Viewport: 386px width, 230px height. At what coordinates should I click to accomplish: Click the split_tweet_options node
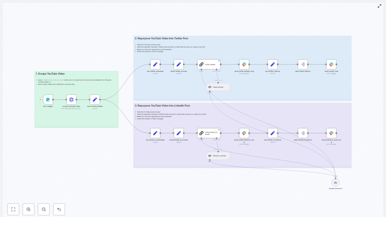pyautogui.click(x=303, y=64)
